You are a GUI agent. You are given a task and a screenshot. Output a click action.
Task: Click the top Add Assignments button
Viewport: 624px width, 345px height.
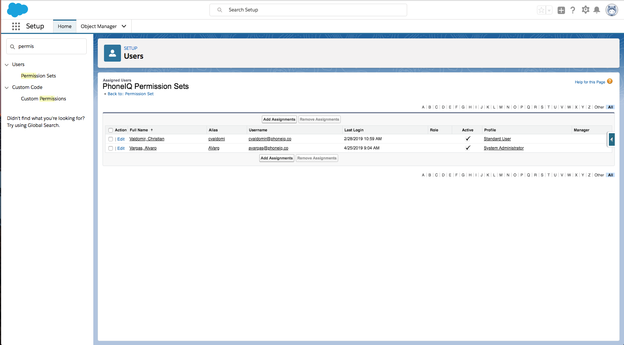coord(279,120)
